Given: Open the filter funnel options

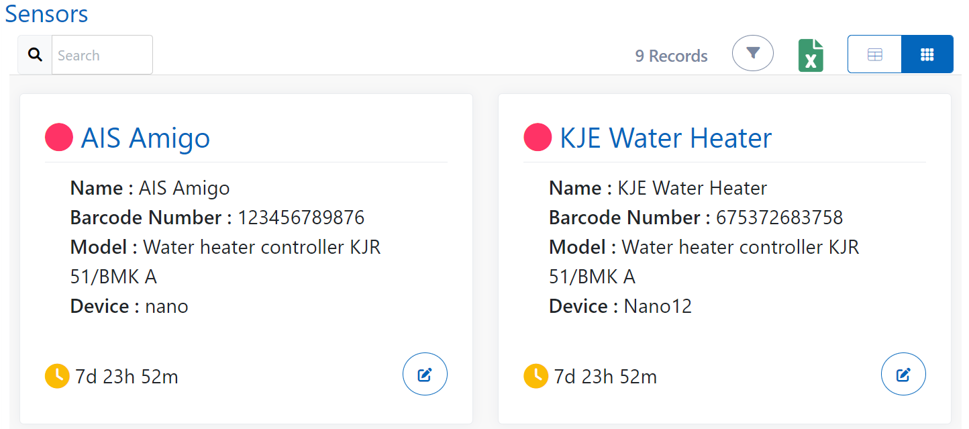Looking at the screenshot, I should (752, 52).
